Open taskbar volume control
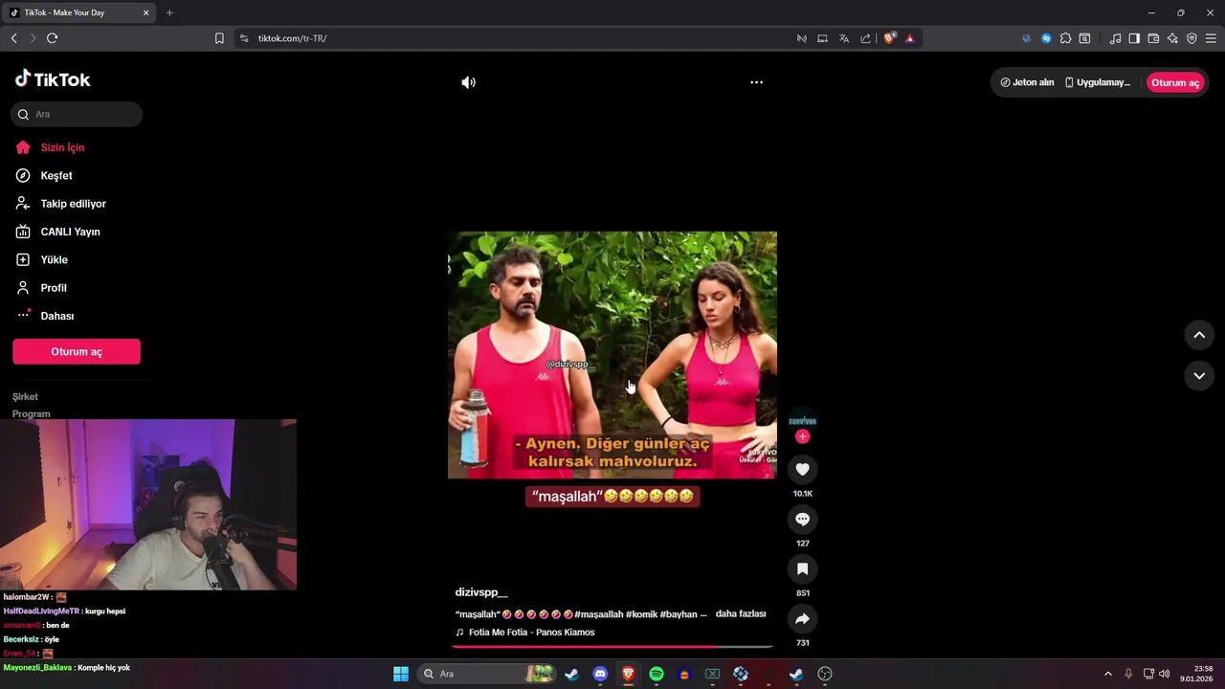 pos(1164,674)
